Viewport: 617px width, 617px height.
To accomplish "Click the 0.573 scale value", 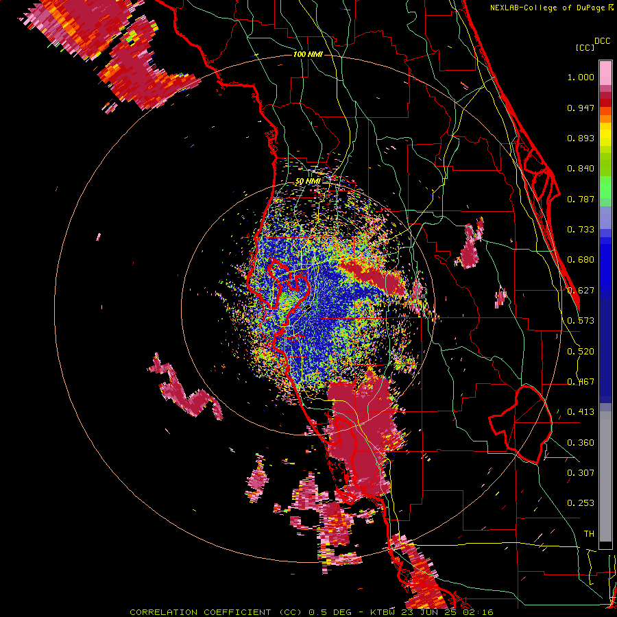I will pyautogui.click(x=581, y=321).
